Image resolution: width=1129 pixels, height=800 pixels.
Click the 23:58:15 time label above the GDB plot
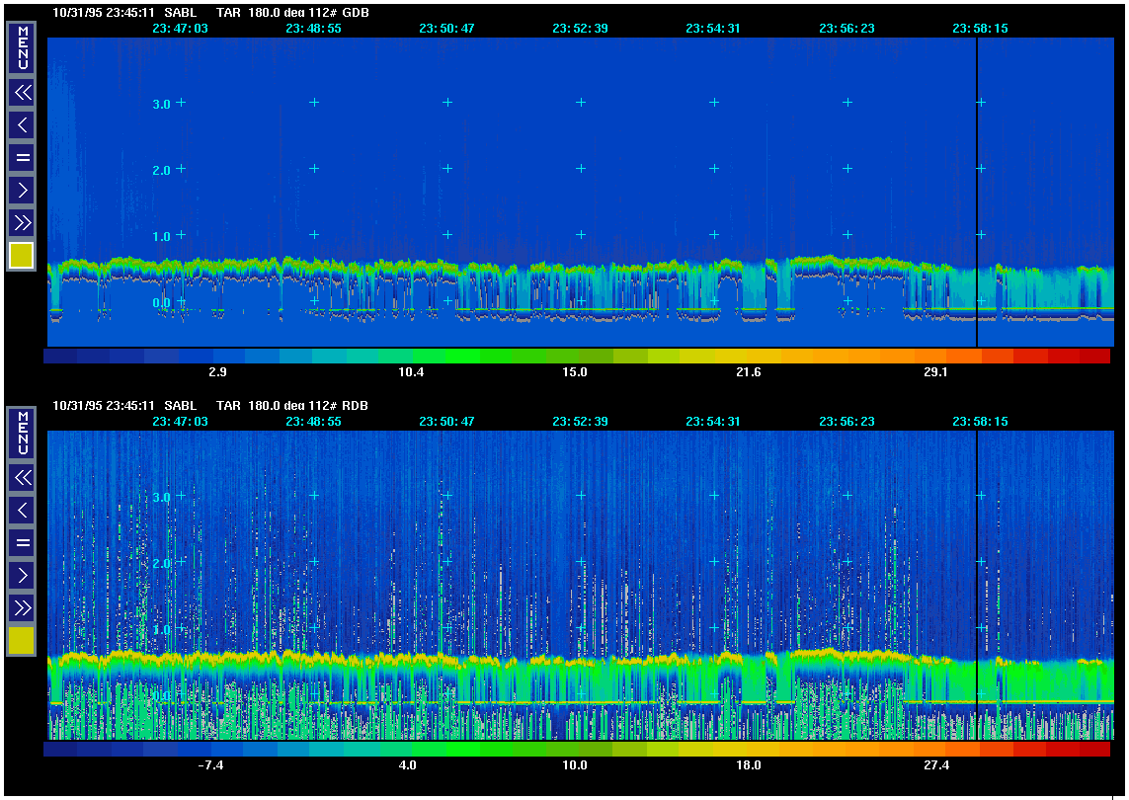point(980,29)
